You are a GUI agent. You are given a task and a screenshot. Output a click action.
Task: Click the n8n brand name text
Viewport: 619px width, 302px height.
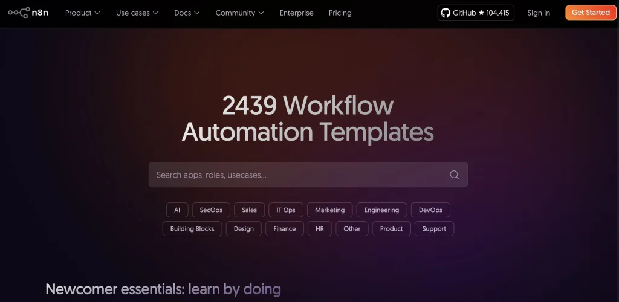click(40, 13)
